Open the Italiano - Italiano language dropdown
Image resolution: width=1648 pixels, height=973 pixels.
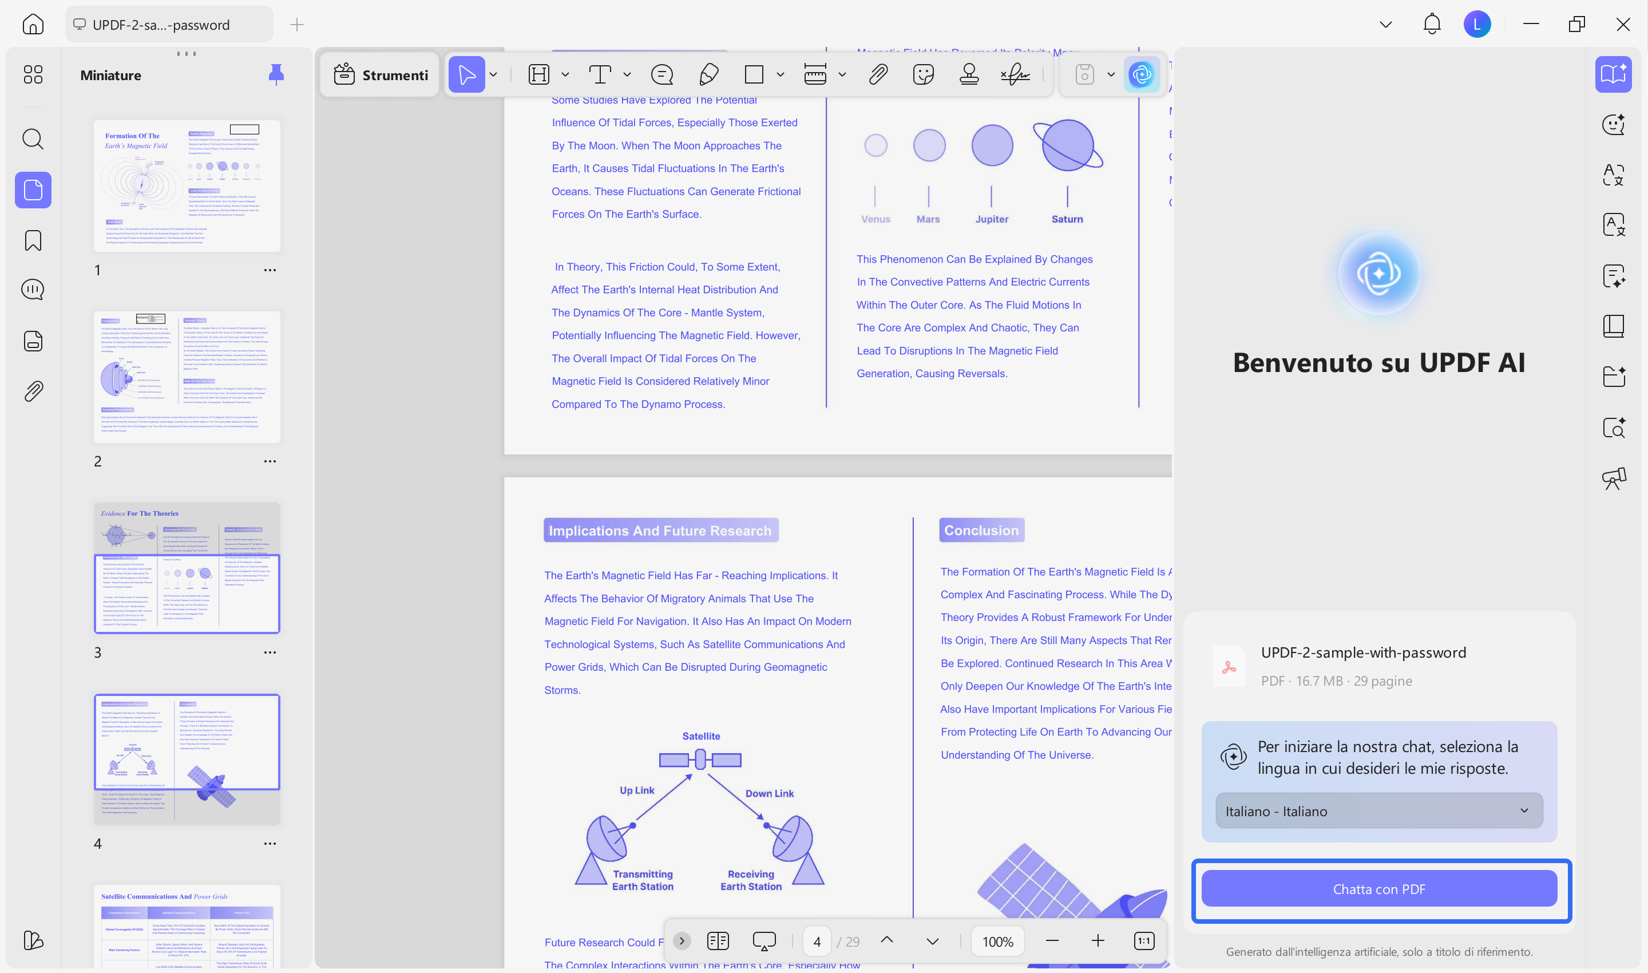point(1378,811)
